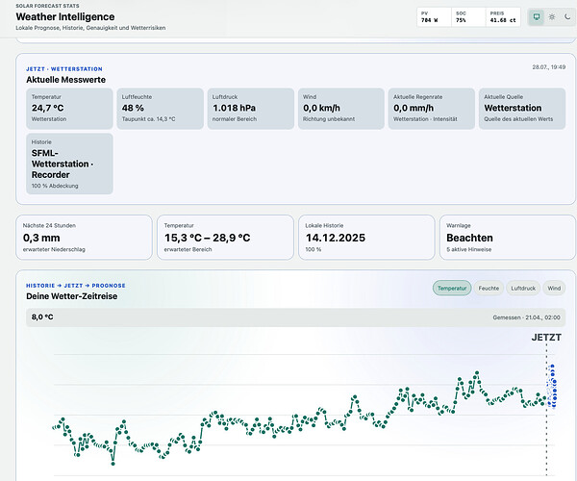
Task: Open the Historie SFML-Wetterstation Recorder tile
Action: [x=69, y=164]
